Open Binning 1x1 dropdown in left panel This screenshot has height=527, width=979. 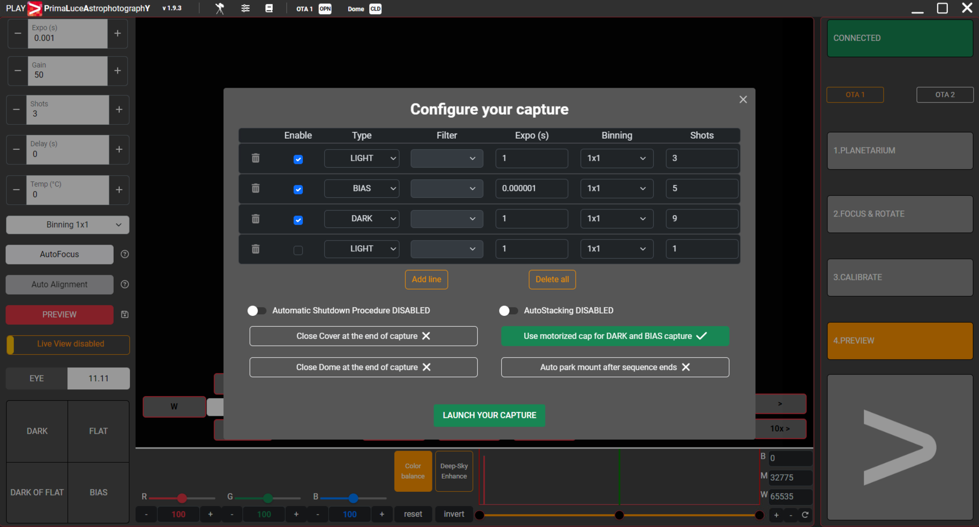pyautogui.click(x=67, y=225)
